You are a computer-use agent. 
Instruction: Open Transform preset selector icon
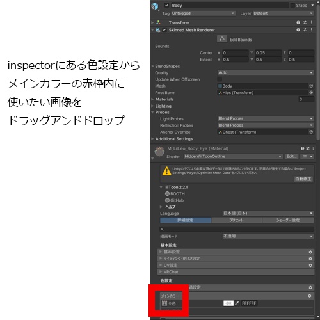[x=305, y=22]
